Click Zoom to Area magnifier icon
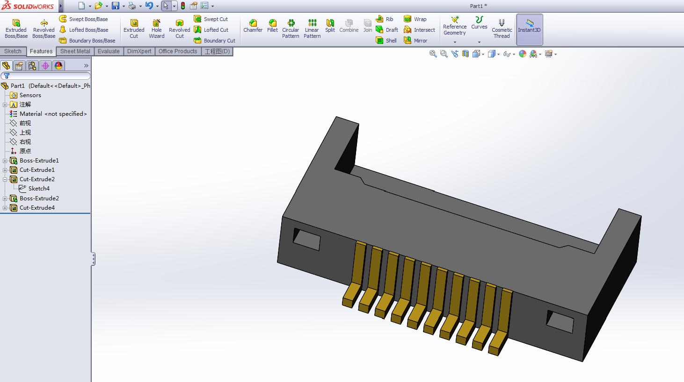The image size is (684, 382). click(x=444, y=54)
